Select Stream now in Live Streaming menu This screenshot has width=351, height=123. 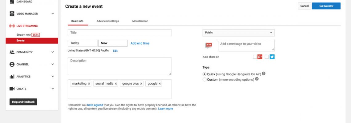(24, 35)
